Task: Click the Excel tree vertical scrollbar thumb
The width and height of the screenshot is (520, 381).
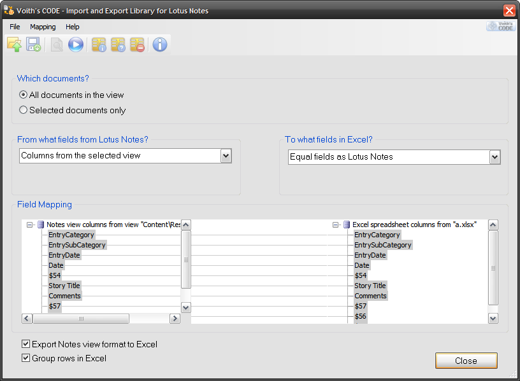Action: (x=493, y=267)
